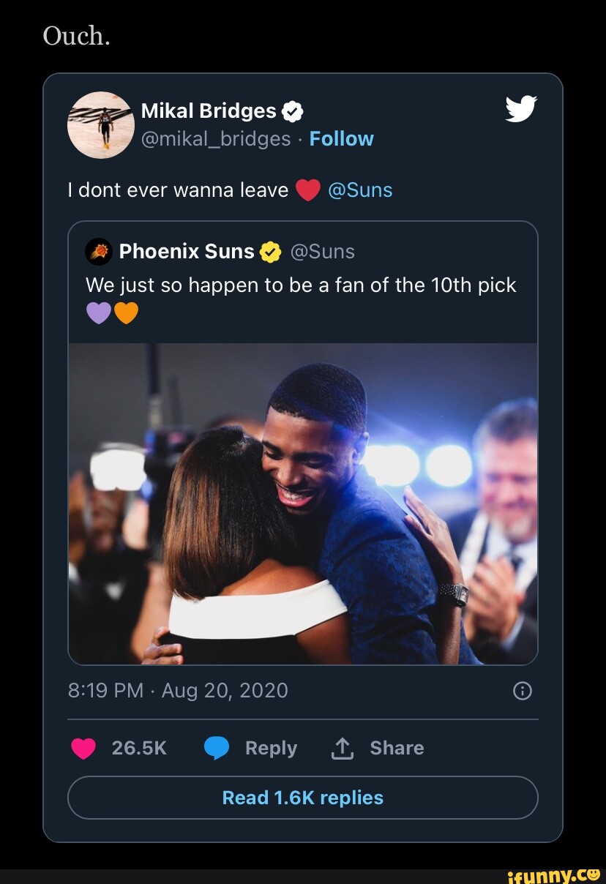Open the quoted Phoenix Suns tweet
The width and height of the screenshot is (606, 884).
[303, 285]
